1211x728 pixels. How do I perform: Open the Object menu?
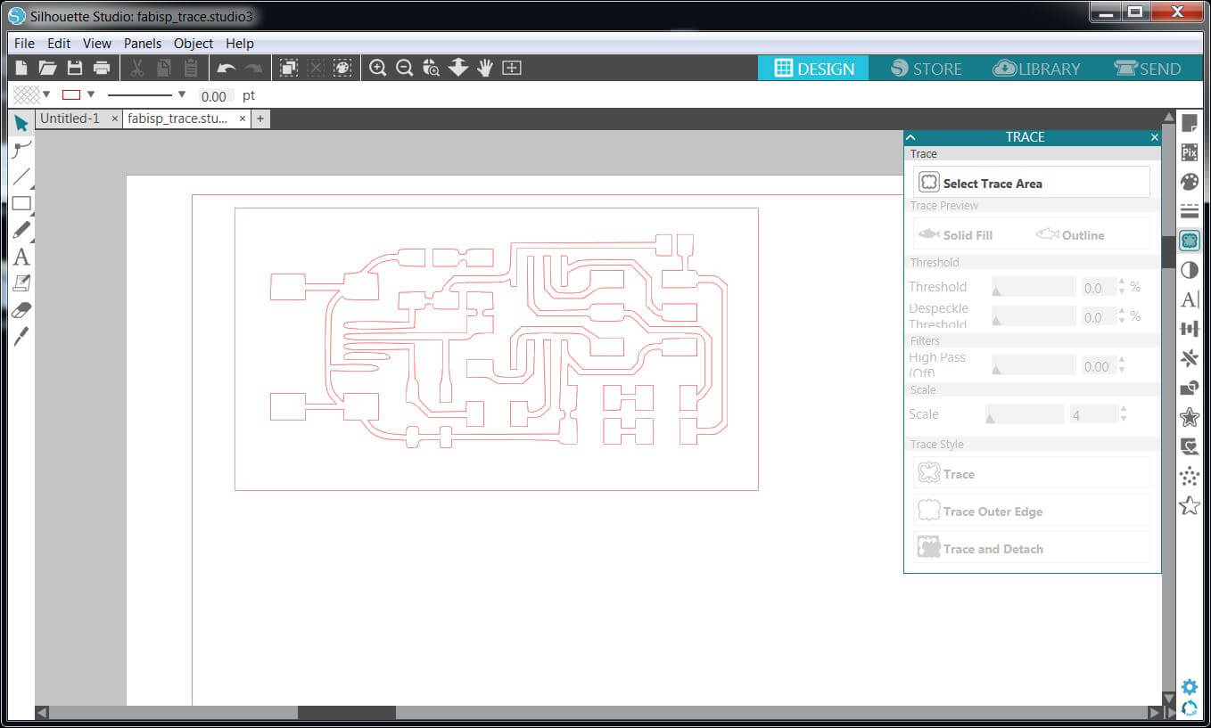point(194,43)
